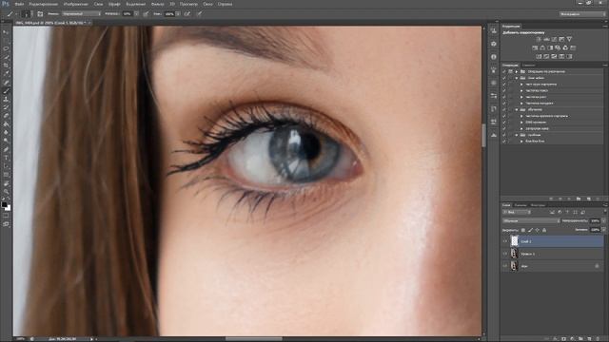Image resolution: width=609 pixels, height=342 pixels.
Task: Toggle lock image pixels brush icon
Action: 530,230
